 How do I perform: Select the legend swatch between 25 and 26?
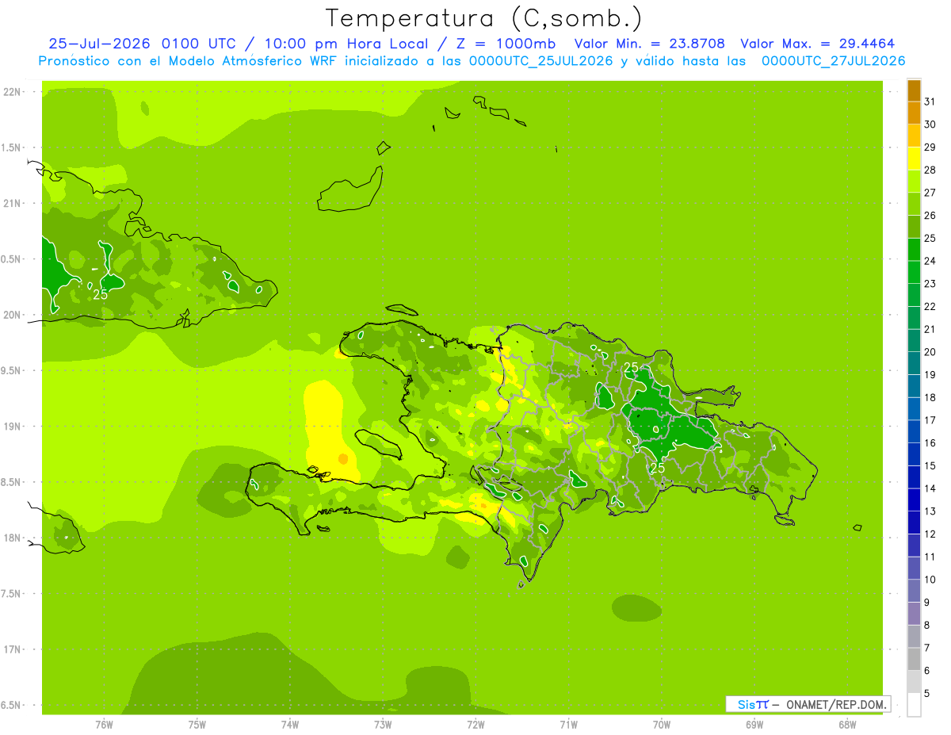(914, 227)
